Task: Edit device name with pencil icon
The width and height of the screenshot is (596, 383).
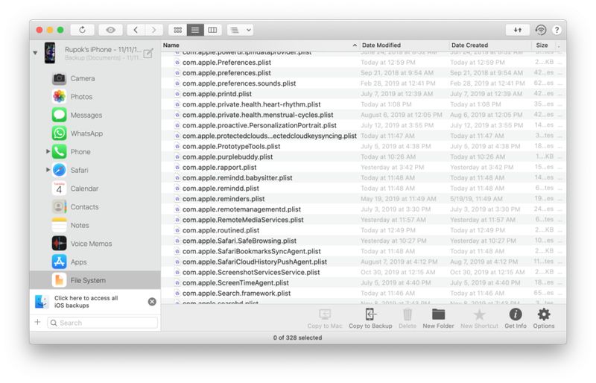Action: [x=148, y=53]
